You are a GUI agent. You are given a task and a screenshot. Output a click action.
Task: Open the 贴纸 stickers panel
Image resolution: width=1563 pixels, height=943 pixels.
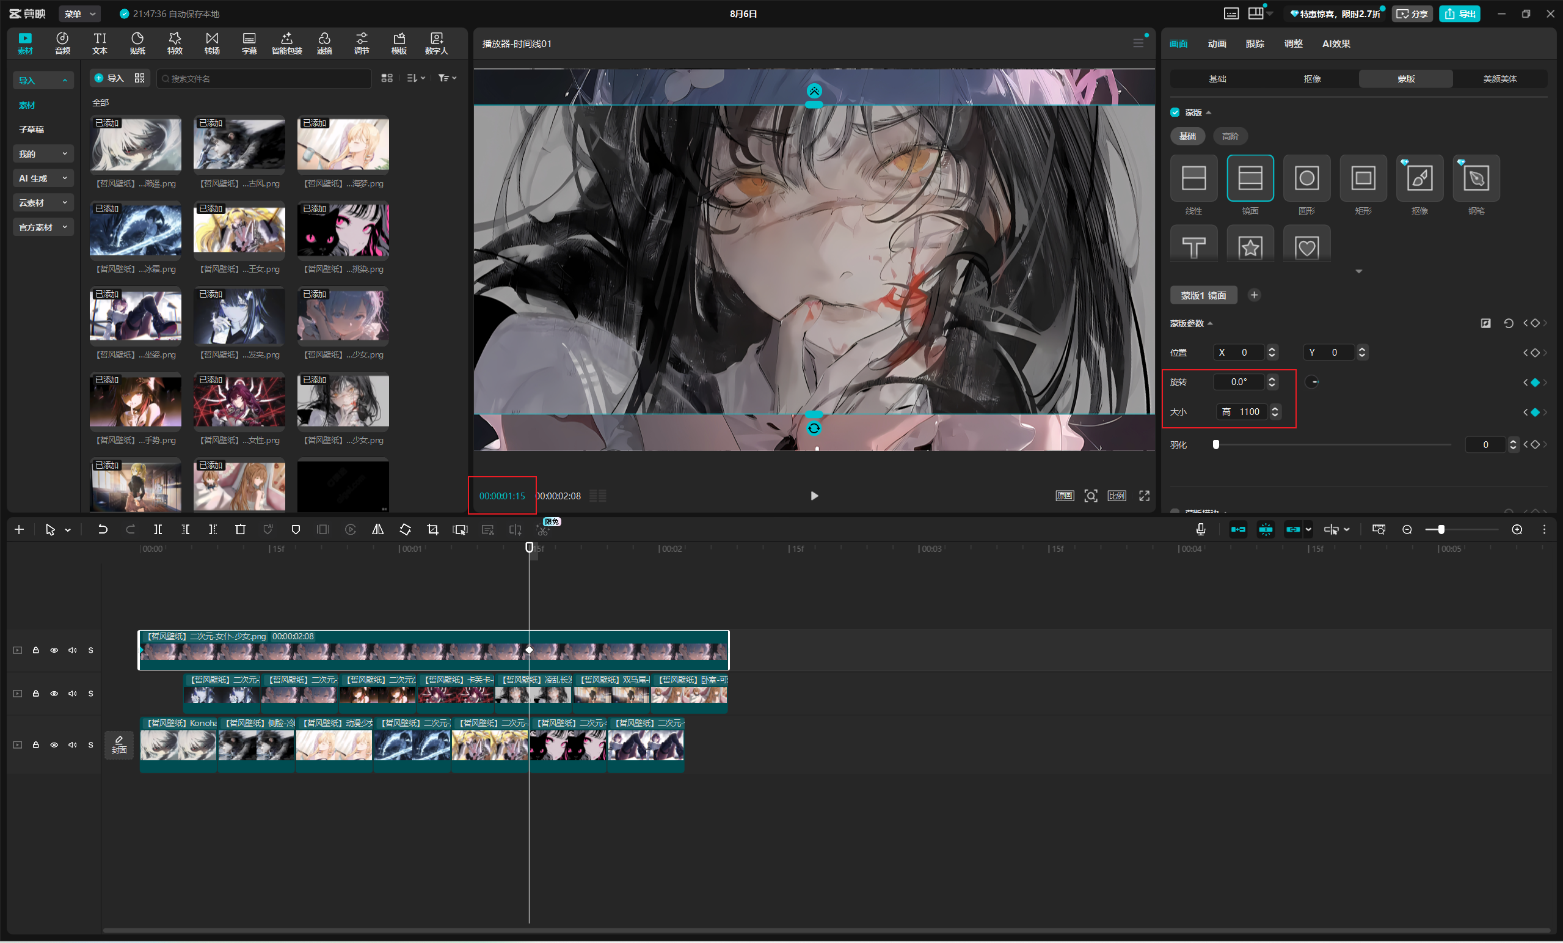[x=137, y=43]
